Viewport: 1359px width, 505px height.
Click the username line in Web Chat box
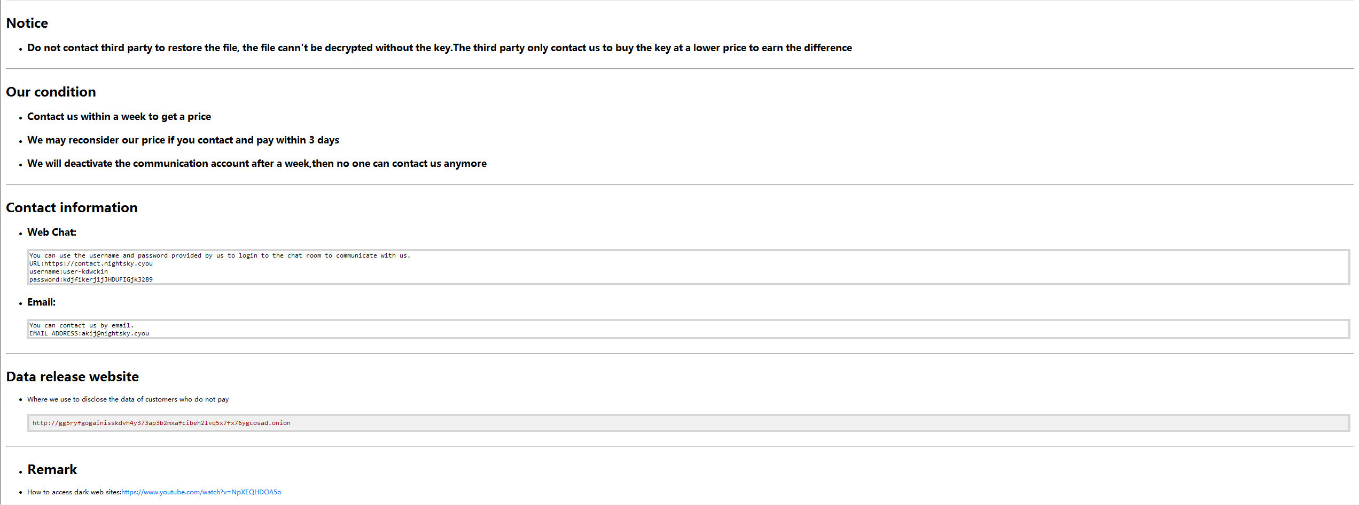[68, 271]
